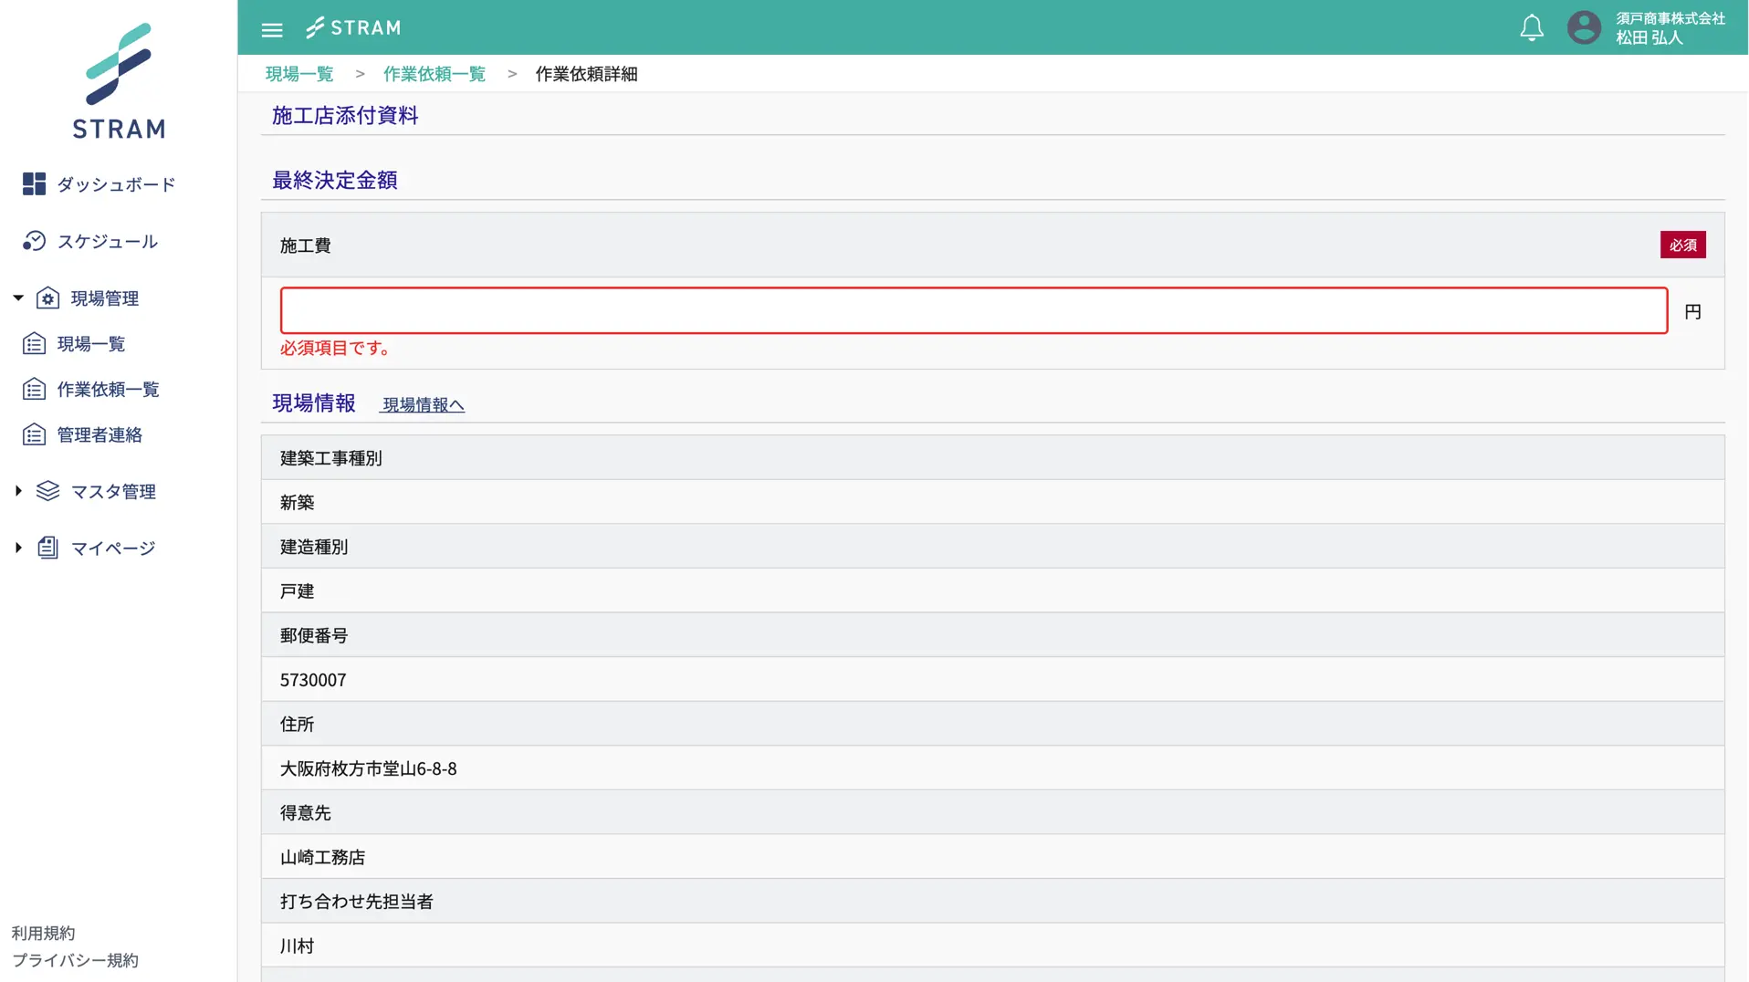
Task: Open the user account avatar icon
Action: [1583, 28]
